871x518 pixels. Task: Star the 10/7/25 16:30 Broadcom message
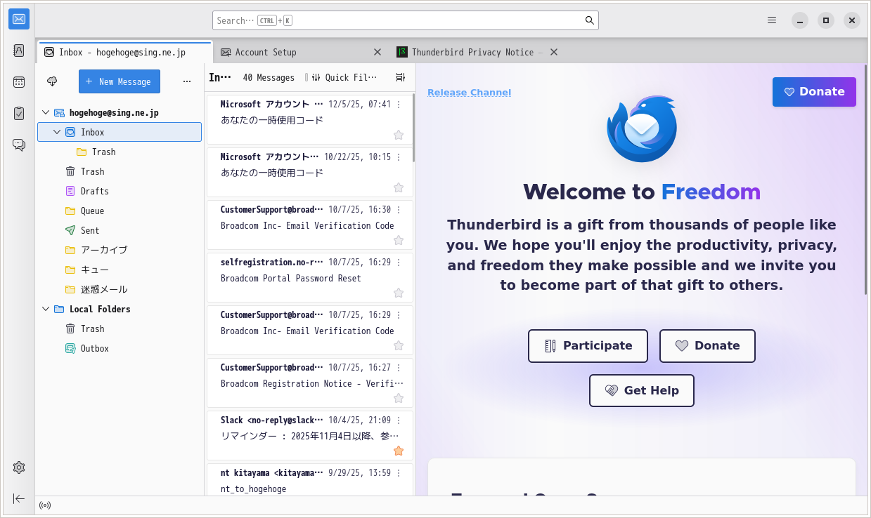(x=399, y=240)
